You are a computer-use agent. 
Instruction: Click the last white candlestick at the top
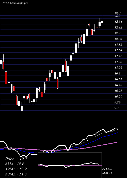(x=102, y=22)
